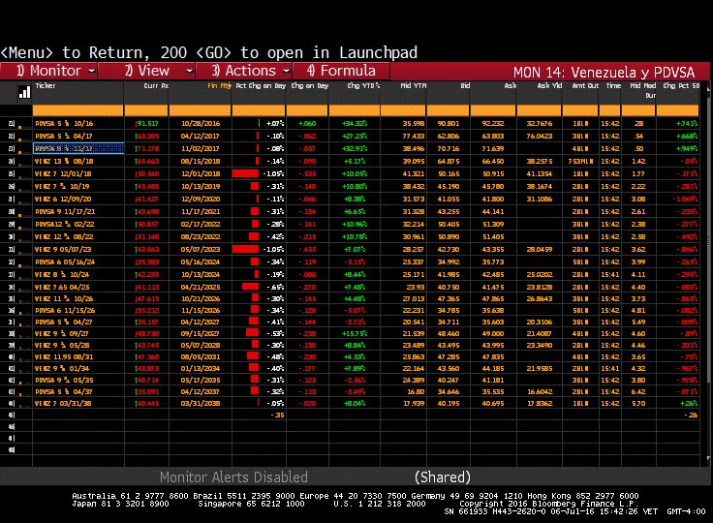Image resolution: width=713 pixels, height=523 pixels.
Task: Sort by Fin Mty column header
Action: coord(219,85)
